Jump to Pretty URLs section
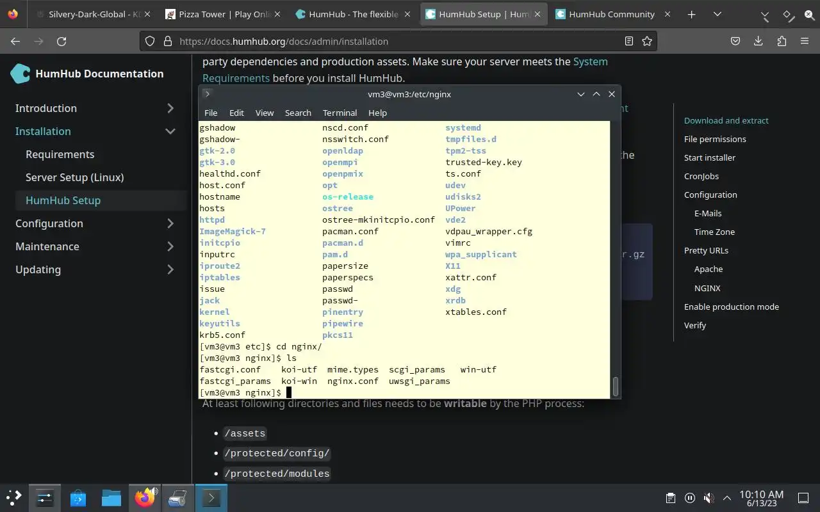Screen dimensions: 820x512 point(706,250)
